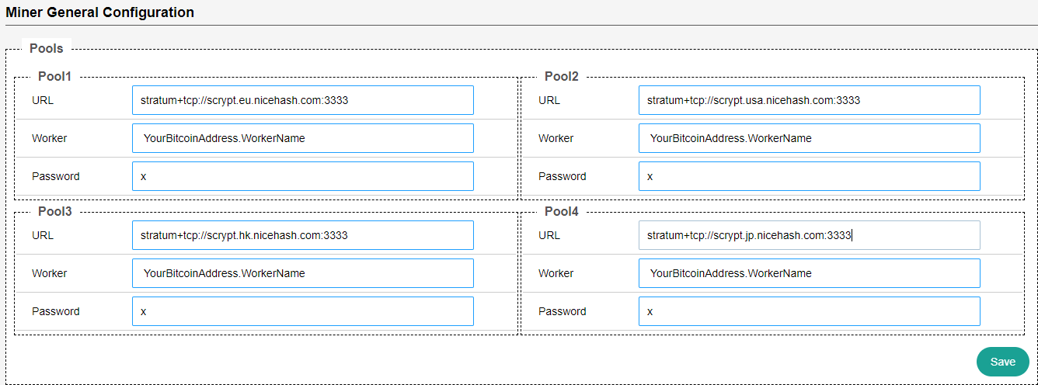Screen dimensions: 1038x385
Task: Click the Pool3 Worker input field
Action: [302, 273]
